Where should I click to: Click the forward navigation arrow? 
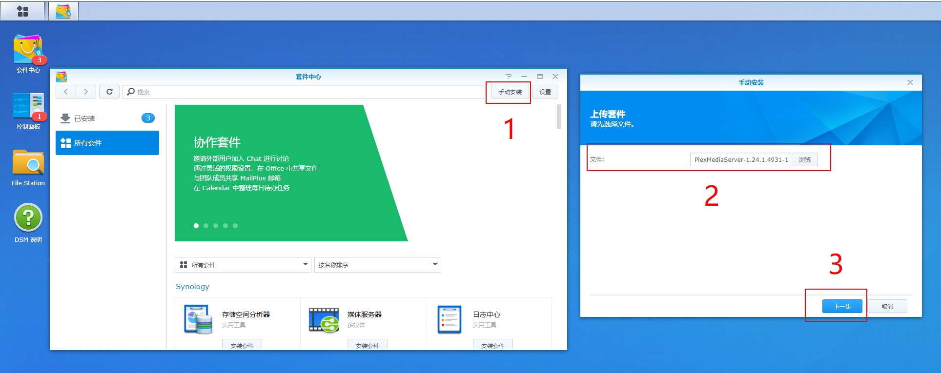(86, 92)
